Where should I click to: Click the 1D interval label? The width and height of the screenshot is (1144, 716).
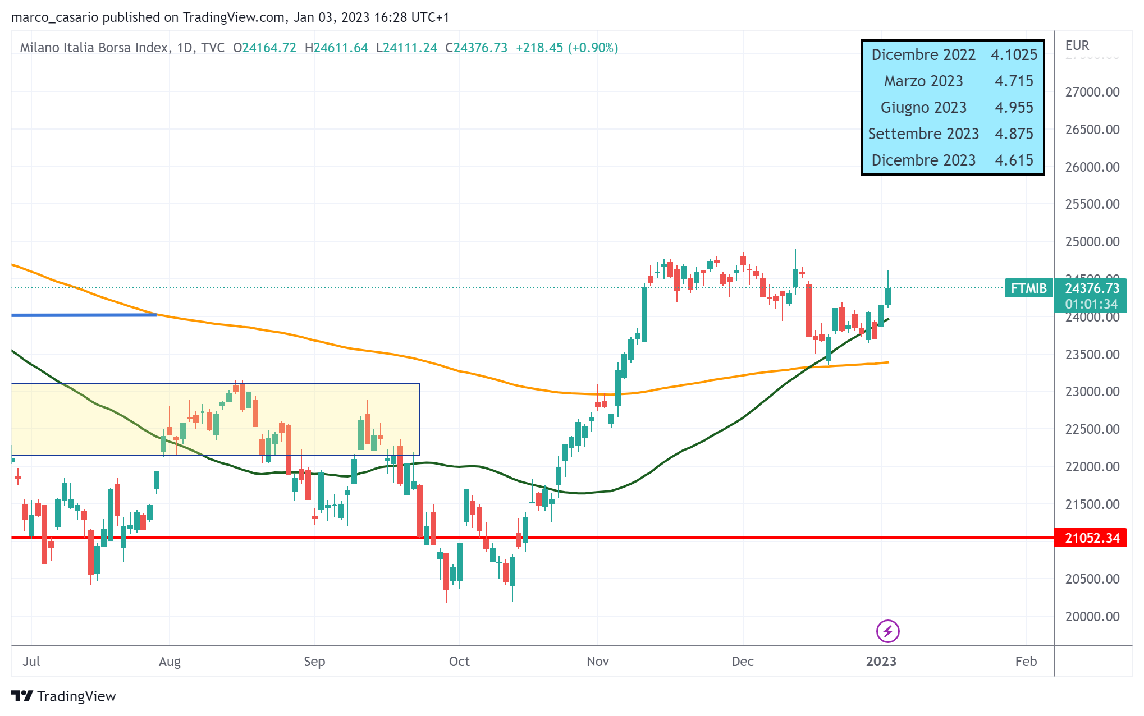(x=185, y=48)
